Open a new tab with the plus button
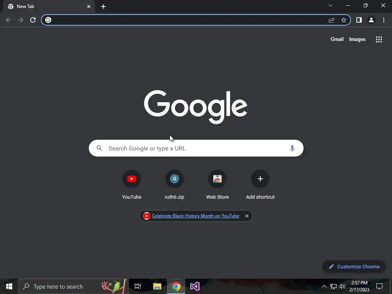The width and height of the screenshot is (392, 294). pos(103,7)
